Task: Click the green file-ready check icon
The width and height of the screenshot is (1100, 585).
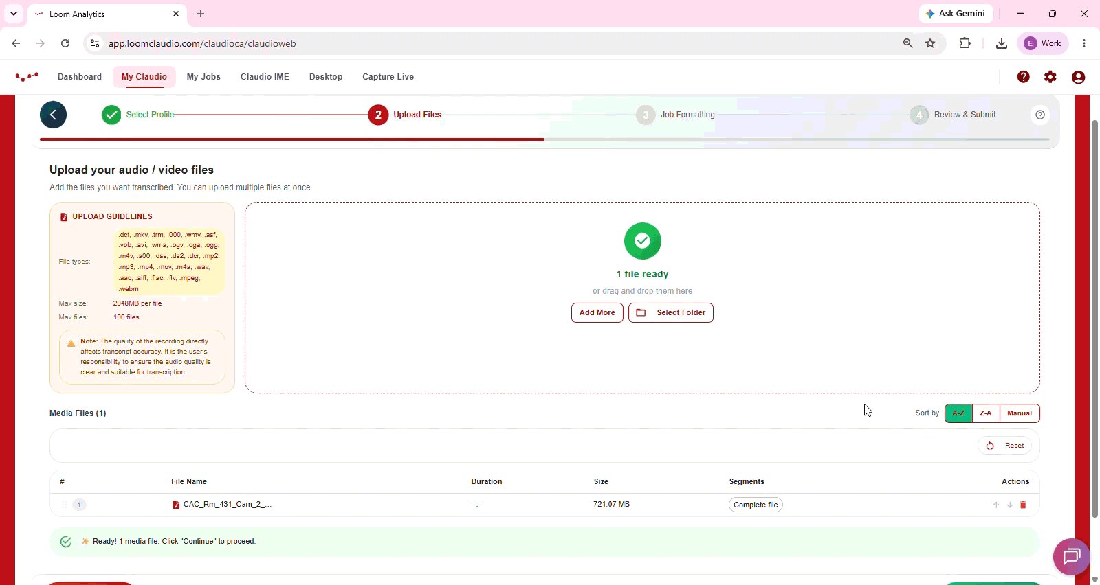Action: coord(643,241)
